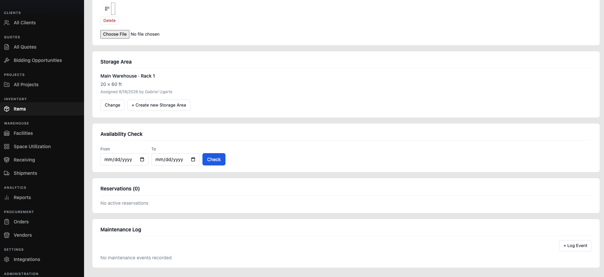Click the Facilities warehouse icon
604x277 pixels.
pyautogui.click(x=7, y=133)
